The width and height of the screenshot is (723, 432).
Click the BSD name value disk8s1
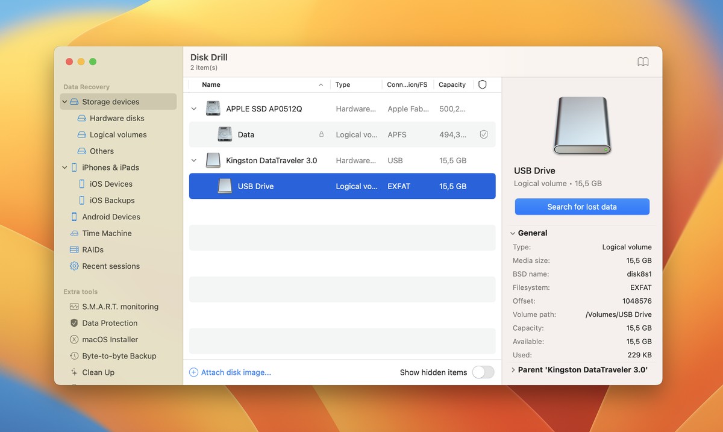(x=639, y=274)
